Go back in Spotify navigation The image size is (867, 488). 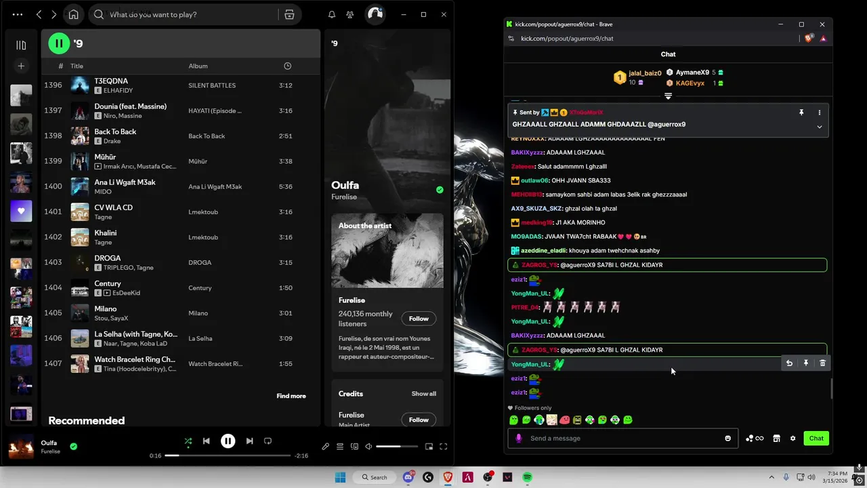pos(39,14)
